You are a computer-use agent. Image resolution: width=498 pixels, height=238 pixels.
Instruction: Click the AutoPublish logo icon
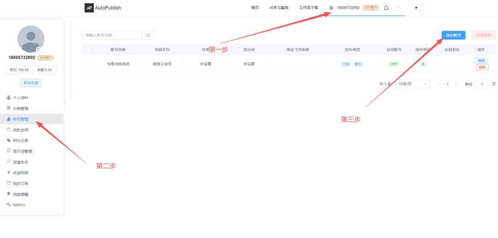click(89, 8)
